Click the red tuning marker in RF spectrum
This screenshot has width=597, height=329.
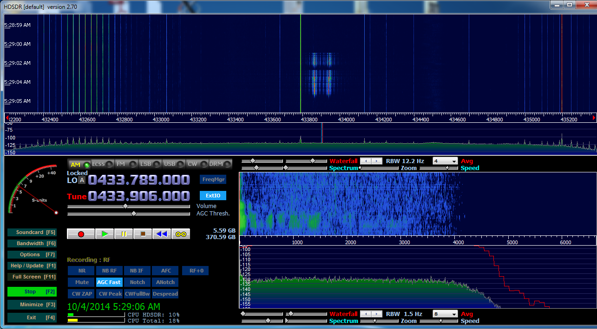[x=322, y=133]
